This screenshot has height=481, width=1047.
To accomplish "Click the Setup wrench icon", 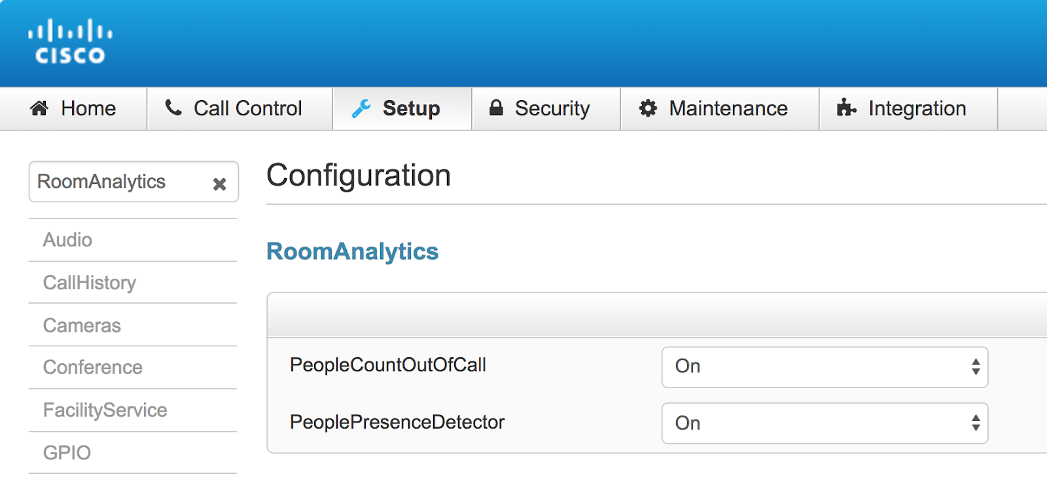I will [361, 108].
